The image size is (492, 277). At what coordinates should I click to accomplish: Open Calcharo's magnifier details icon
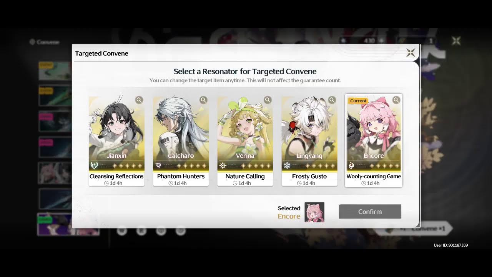tap(203, 100)
